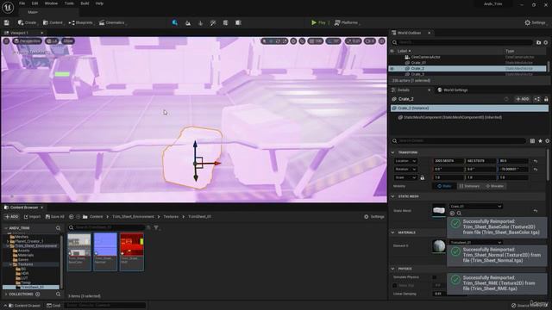The width and height of the screenshot is (552, 310).
Task: Open the File menu
Action: (x=22, y=3)
